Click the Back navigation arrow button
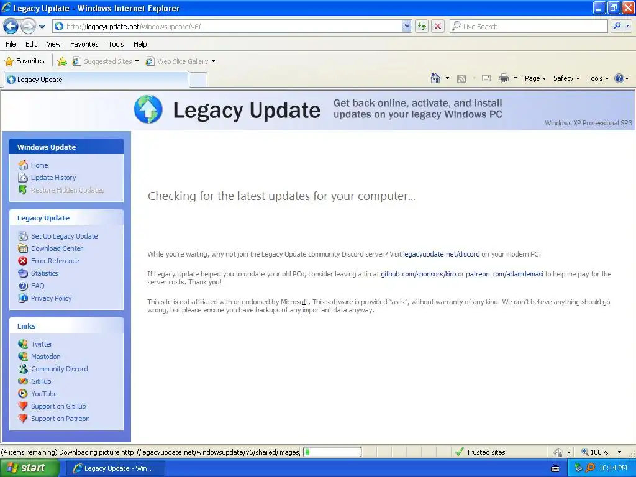The image size is (636, 477). (11, 27)
